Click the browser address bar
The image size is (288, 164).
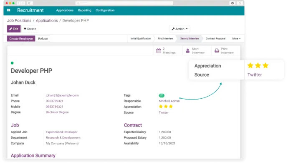point(124,3)
